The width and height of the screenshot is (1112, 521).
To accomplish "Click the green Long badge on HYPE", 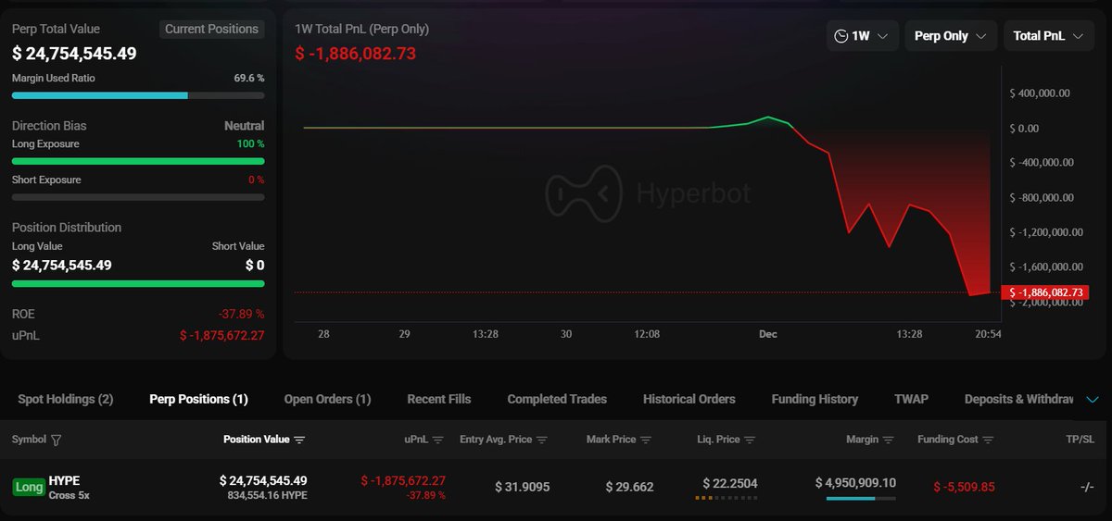I will 29,487.
